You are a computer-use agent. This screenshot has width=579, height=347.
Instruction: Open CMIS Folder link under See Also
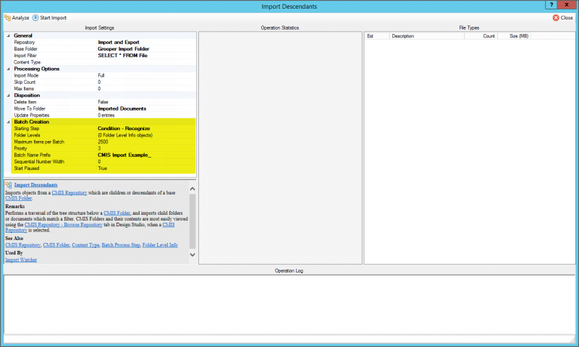56,245
